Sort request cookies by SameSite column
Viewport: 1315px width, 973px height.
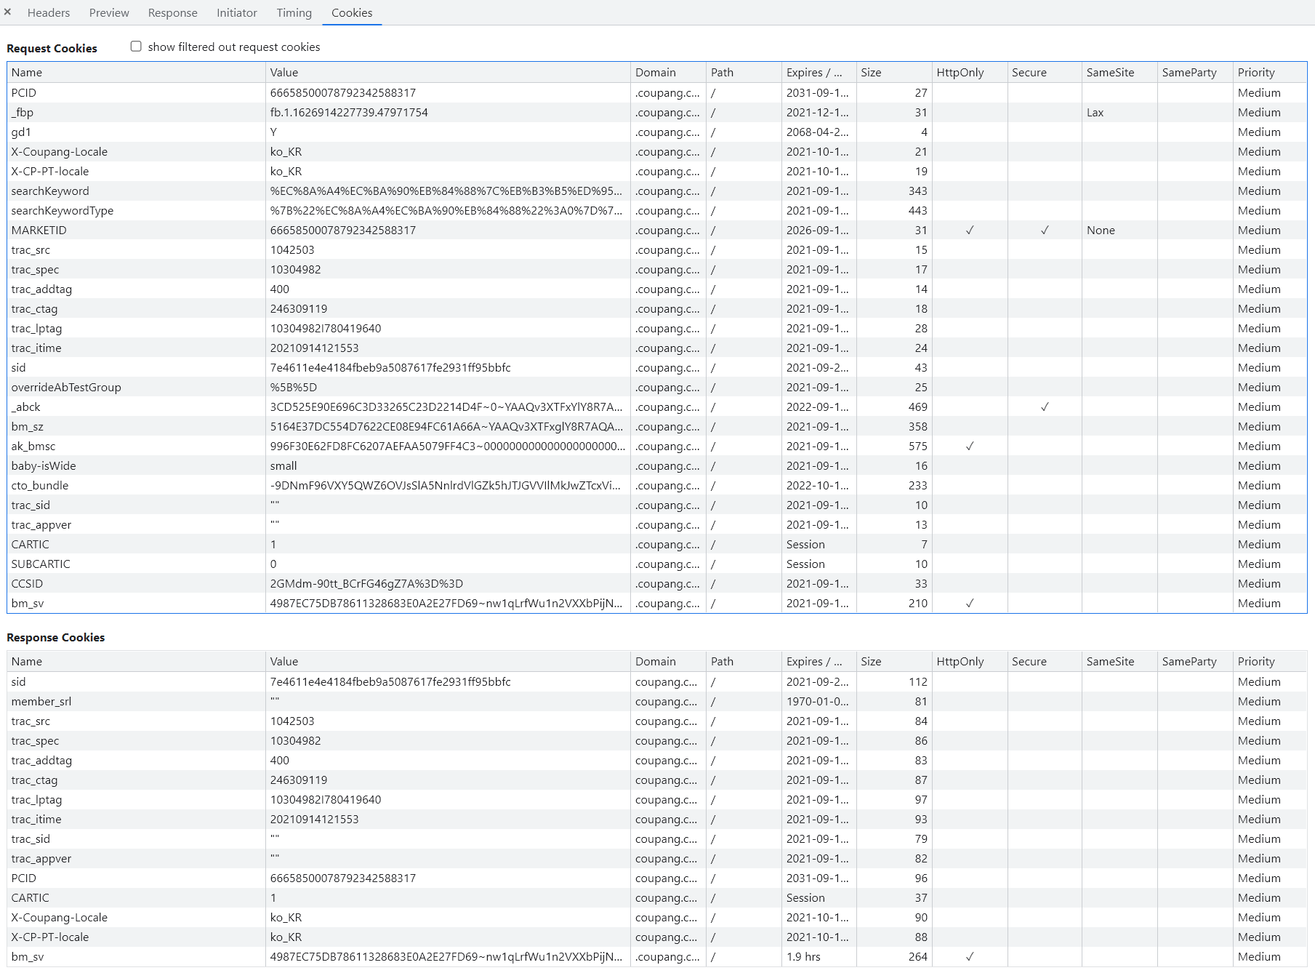pos(1119,73)
